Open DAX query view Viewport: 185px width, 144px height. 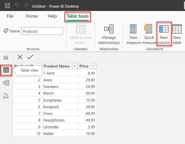[x=6, y=96]
